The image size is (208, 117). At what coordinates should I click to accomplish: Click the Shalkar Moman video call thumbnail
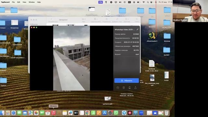pos(190,11)
